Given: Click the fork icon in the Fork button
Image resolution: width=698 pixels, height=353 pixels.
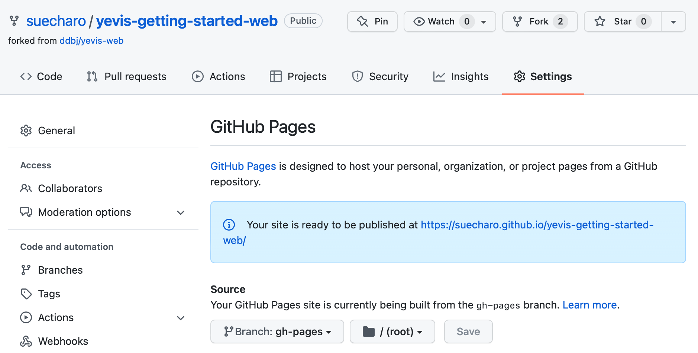Looking at the screenshot, I should [x=517, y=22].
